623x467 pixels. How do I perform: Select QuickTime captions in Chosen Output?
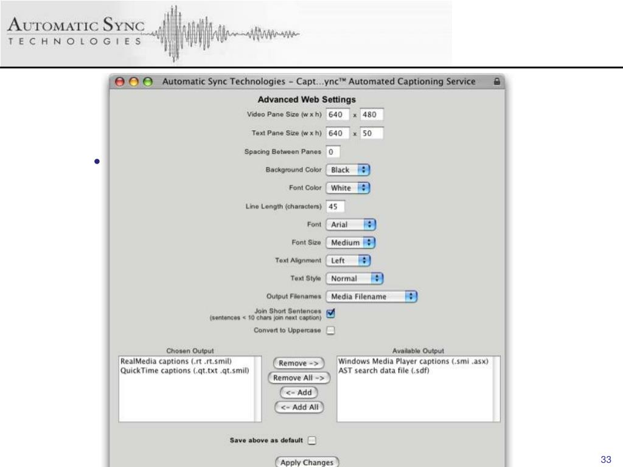coord(185,370)
